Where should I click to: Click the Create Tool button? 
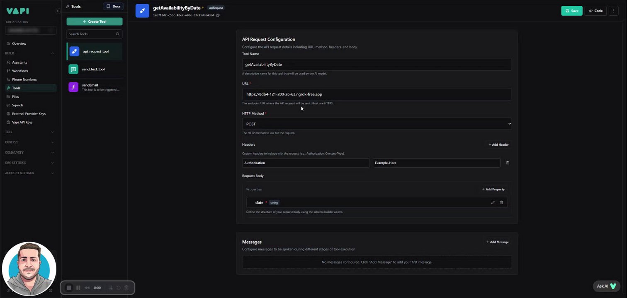pos(95,22)
